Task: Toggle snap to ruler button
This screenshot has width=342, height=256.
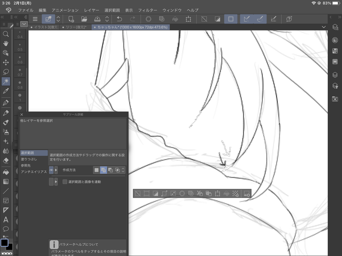Action: [247, 19]
